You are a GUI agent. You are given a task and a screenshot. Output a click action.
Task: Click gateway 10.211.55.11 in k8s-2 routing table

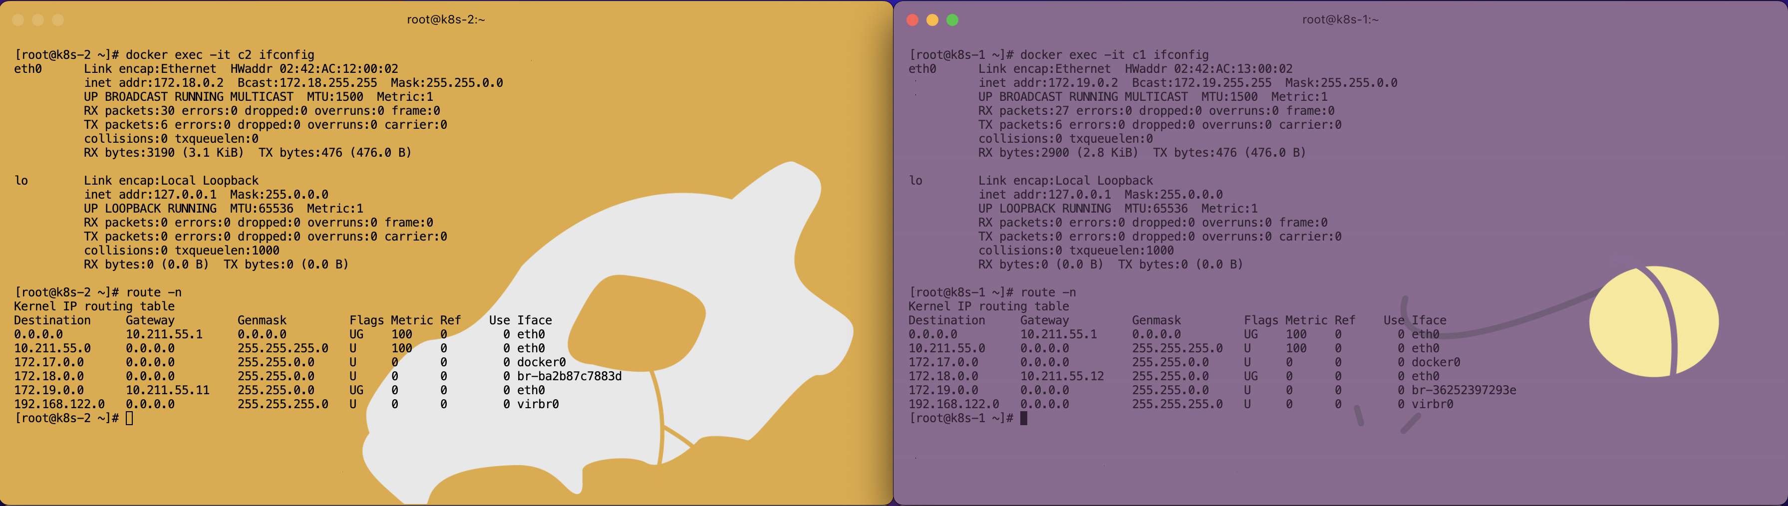167,390
